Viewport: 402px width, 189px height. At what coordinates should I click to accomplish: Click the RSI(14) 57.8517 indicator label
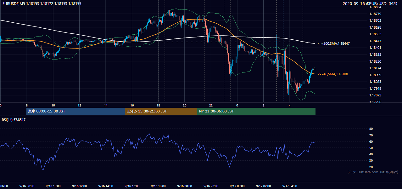point(14,120)
